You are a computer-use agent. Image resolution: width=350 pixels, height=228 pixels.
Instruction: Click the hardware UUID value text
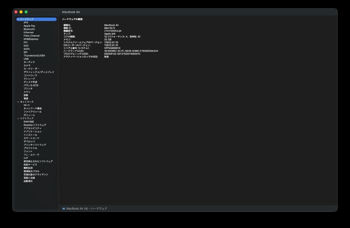131,51
